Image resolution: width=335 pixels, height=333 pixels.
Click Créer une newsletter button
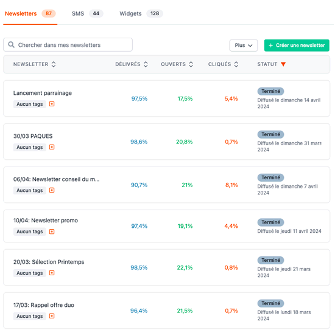tap(297, 46)
